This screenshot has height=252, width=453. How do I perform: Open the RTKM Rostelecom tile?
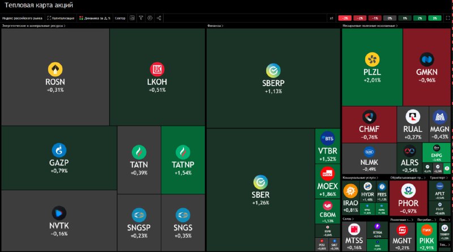377,230
